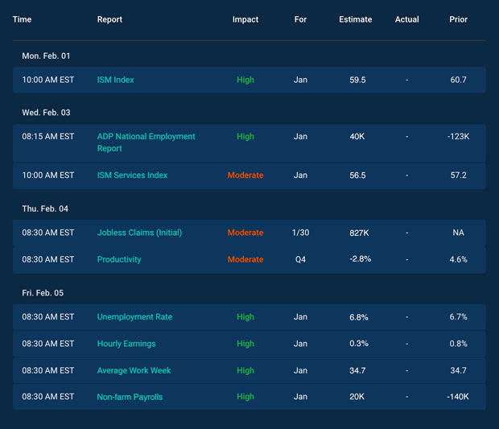
Task: Open the Average Work Week report
Action: [x=134, y=370]
